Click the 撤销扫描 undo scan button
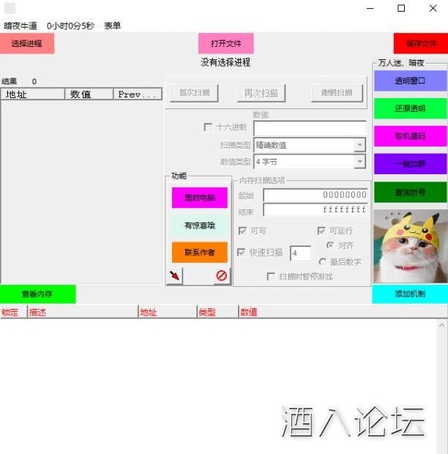Screen dimensions: 448x454 (x=337, y=93)
